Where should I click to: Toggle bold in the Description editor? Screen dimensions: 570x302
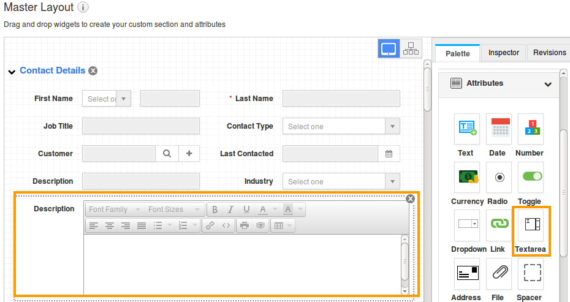215,210
